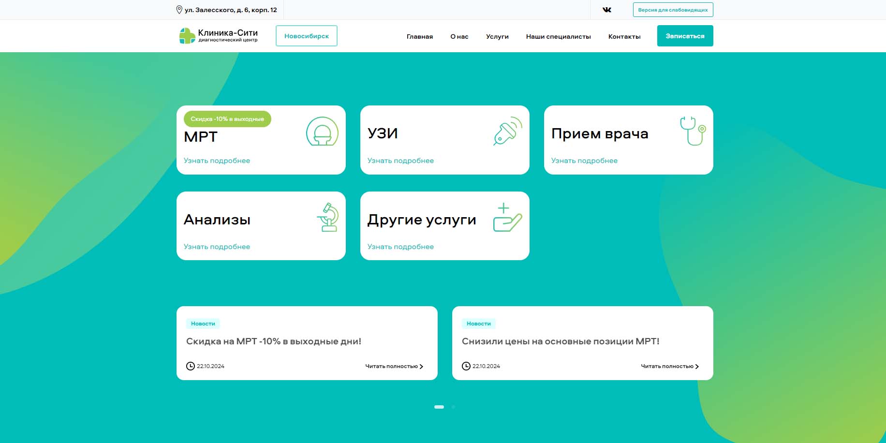Click the Клиника-Сити logo

pos(219,36)
